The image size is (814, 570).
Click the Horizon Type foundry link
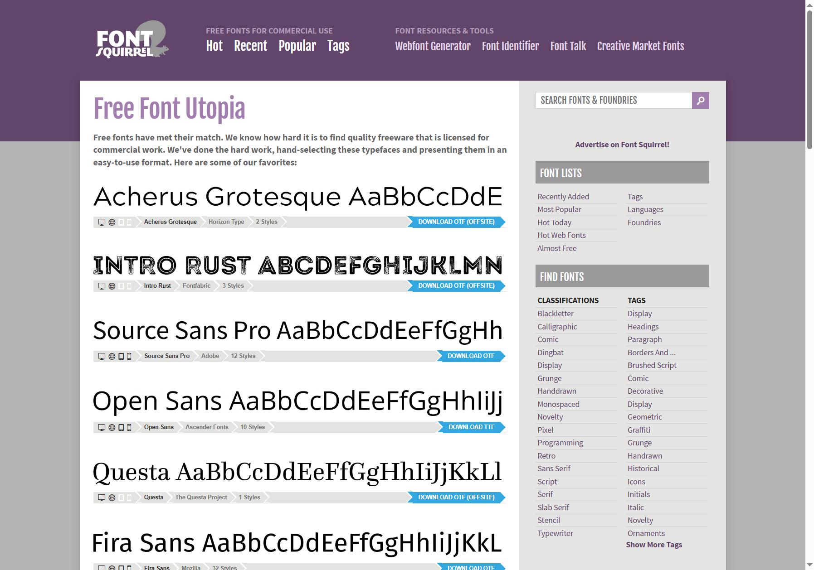coord(226,222)
